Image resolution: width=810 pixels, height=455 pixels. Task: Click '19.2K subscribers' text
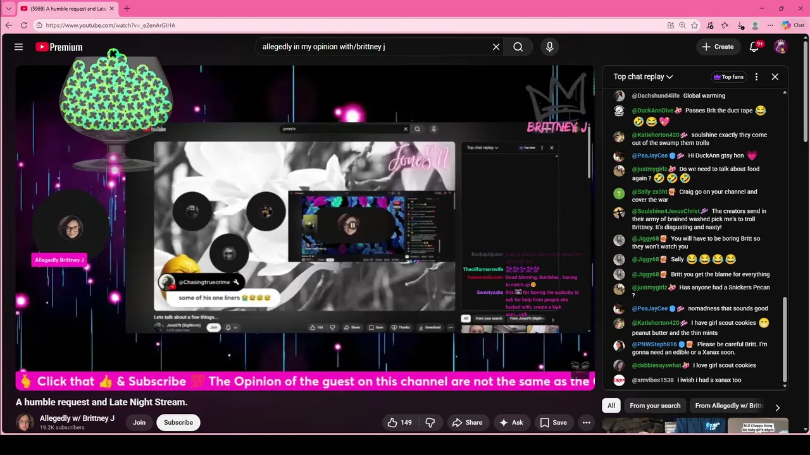pos(62,428)
